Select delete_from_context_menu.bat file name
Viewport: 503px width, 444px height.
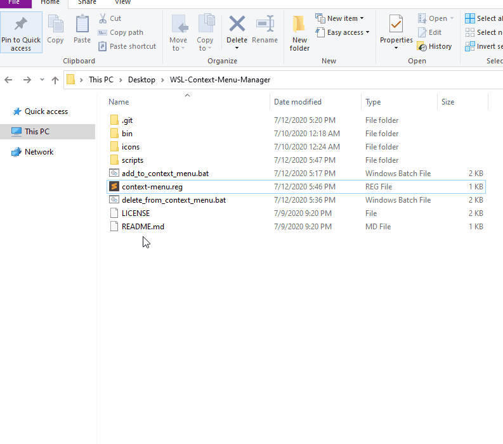coord(174,200)
